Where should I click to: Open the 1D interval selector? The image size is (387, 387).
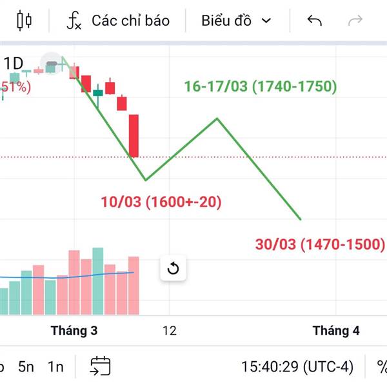(x=14, y=63)
